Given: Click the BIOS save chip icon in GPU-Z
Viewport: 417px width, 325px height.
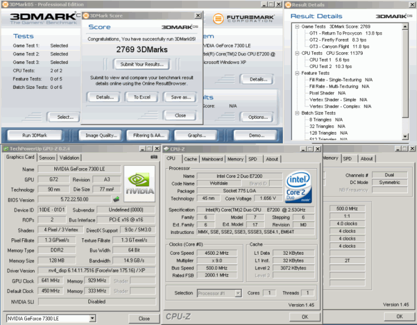Looking at the screenshot, I should tap(116, 199).
